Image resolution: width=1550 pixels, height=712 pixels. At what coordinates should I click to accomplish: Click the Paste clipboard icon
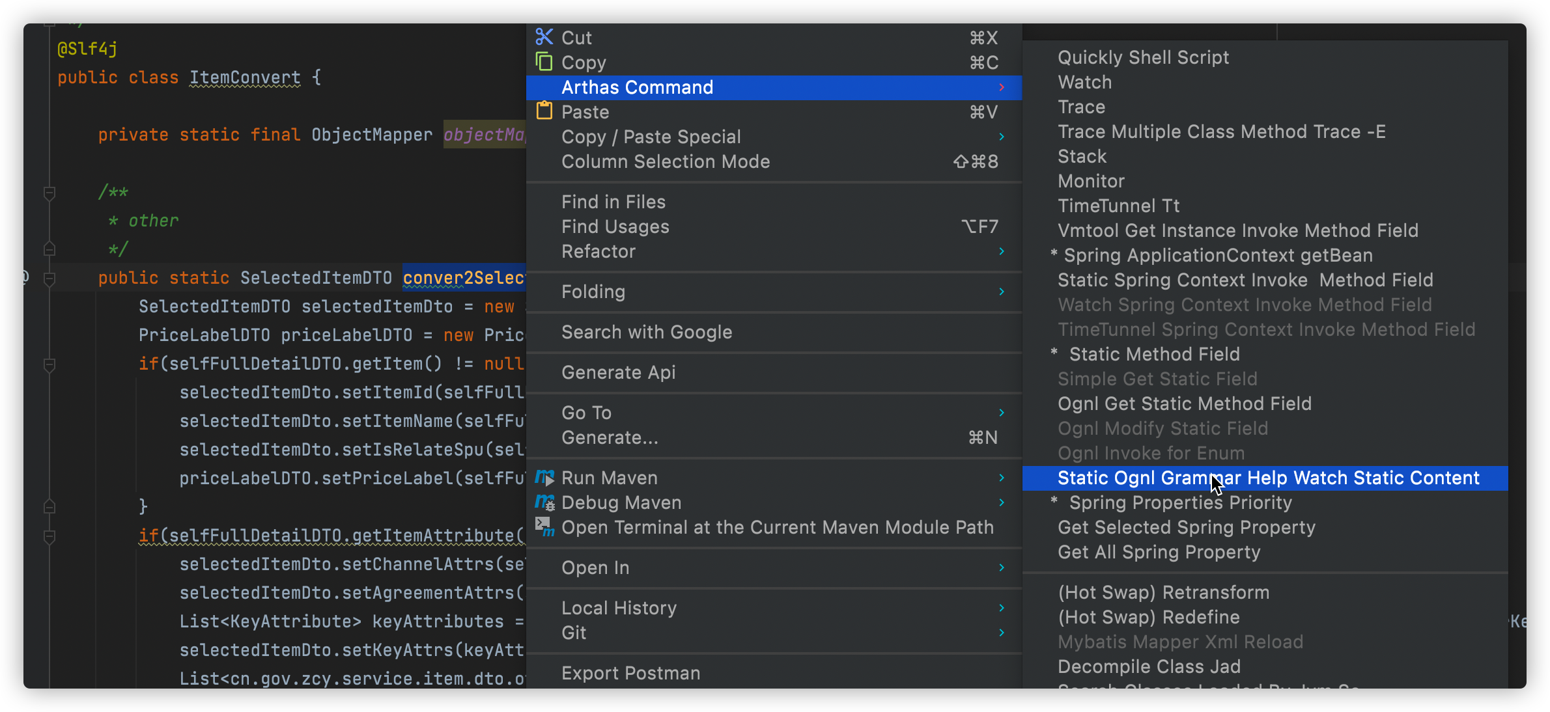click(544, 111)
